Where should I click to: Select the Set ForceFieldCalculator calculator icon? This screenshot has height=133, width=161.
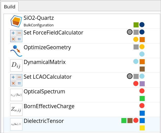coord(16,36)
